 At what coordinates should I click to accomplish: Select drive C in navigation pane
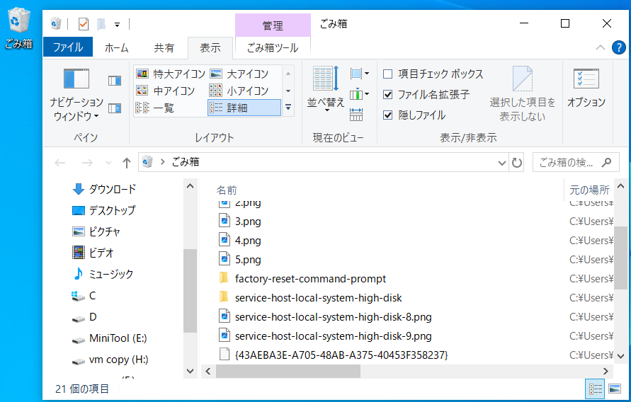[84, 295]
